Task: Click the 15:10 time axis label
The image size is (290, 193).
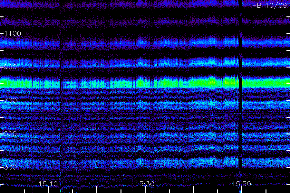Action: tap(48, 184)
